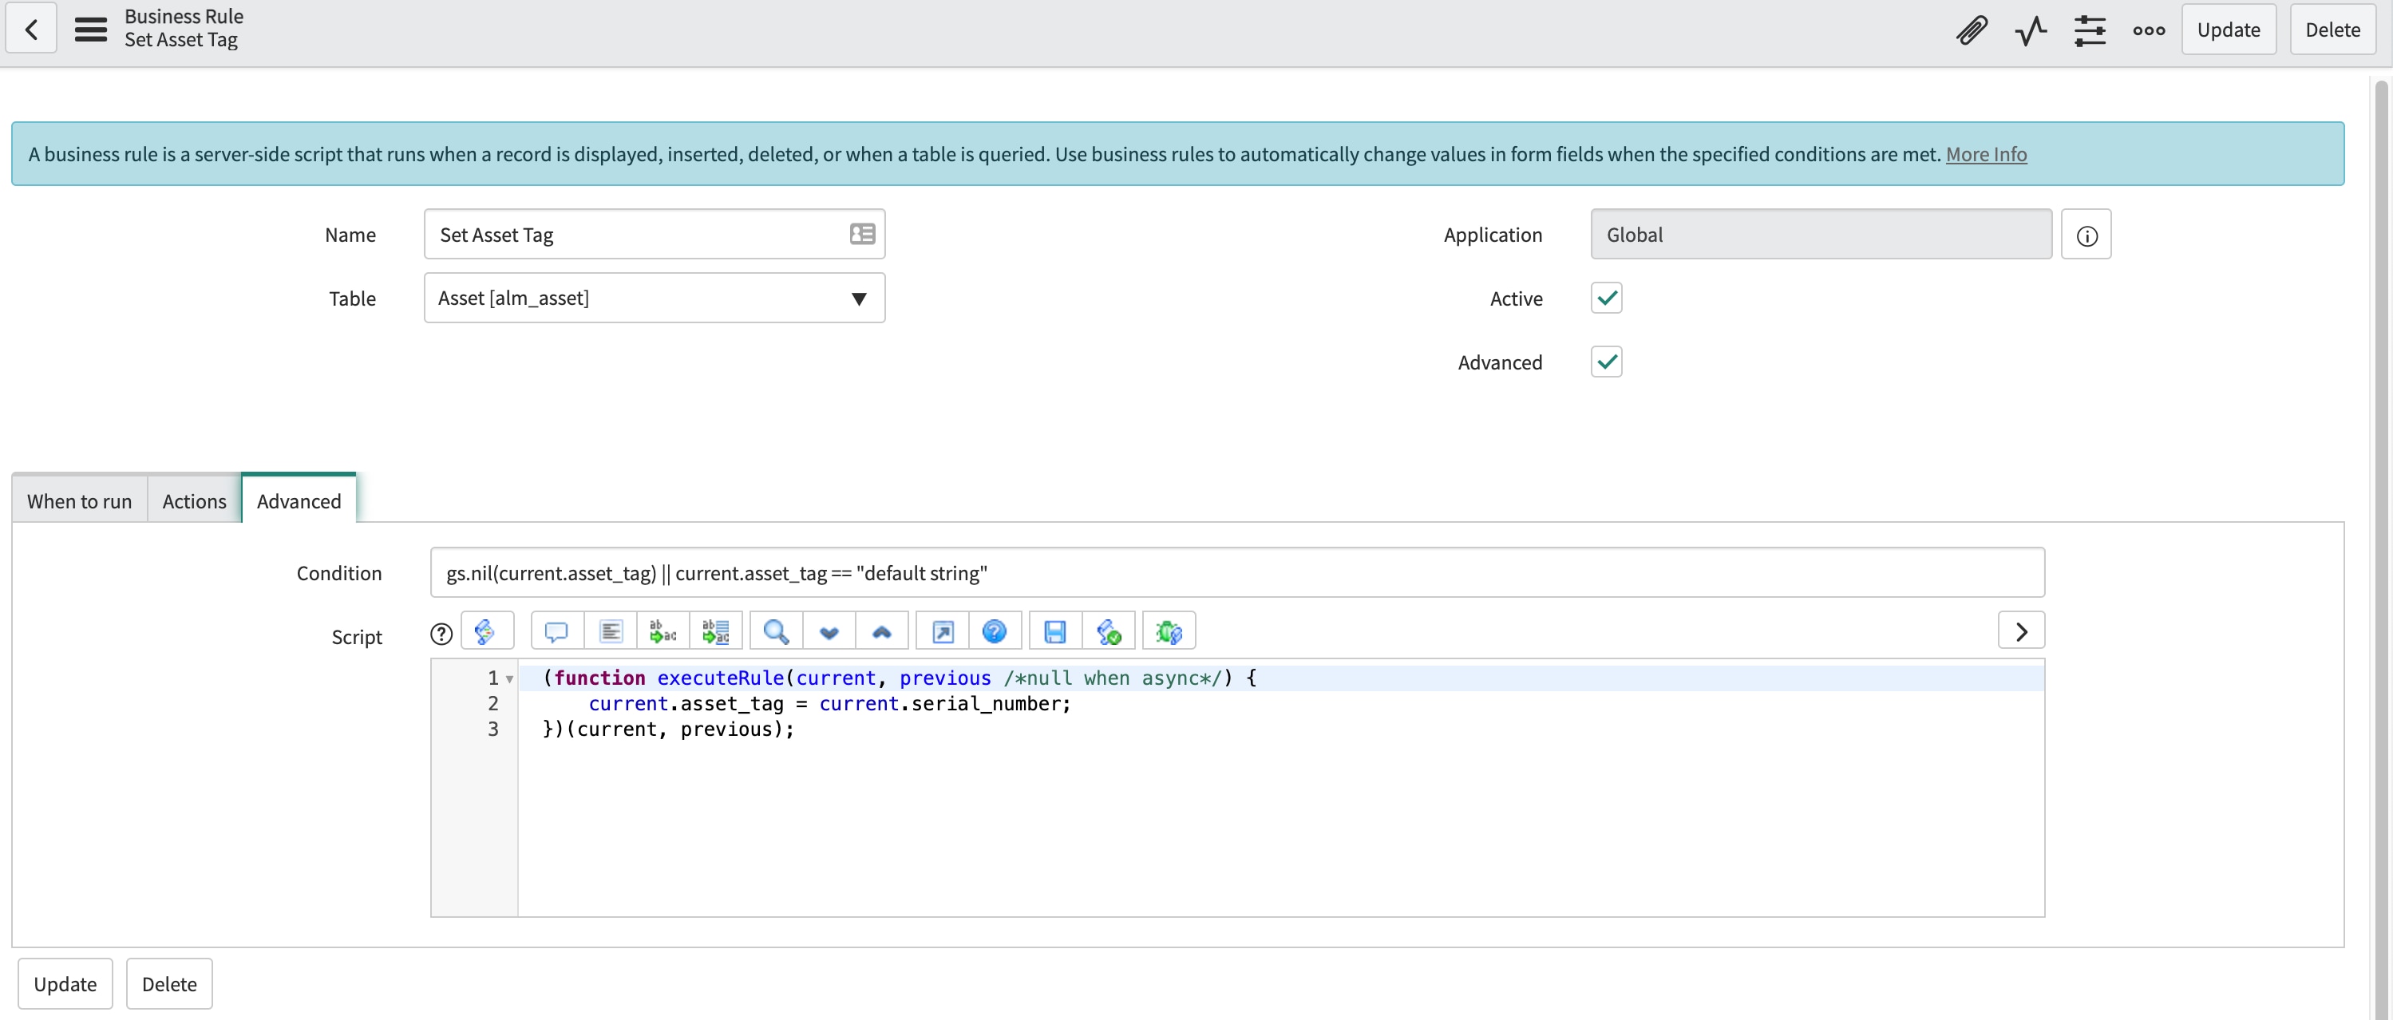2393x1020 pixels.
Task: Collapse line 1 in the code editor
Action: 509,679
